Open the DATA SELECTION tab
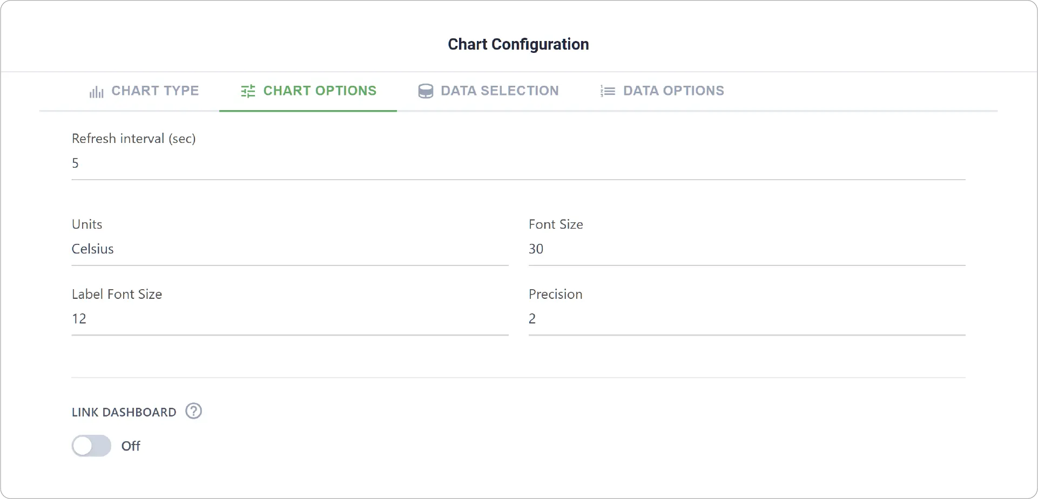The image size is (1038, 499). pyautogui.click(x=488, y=91)
